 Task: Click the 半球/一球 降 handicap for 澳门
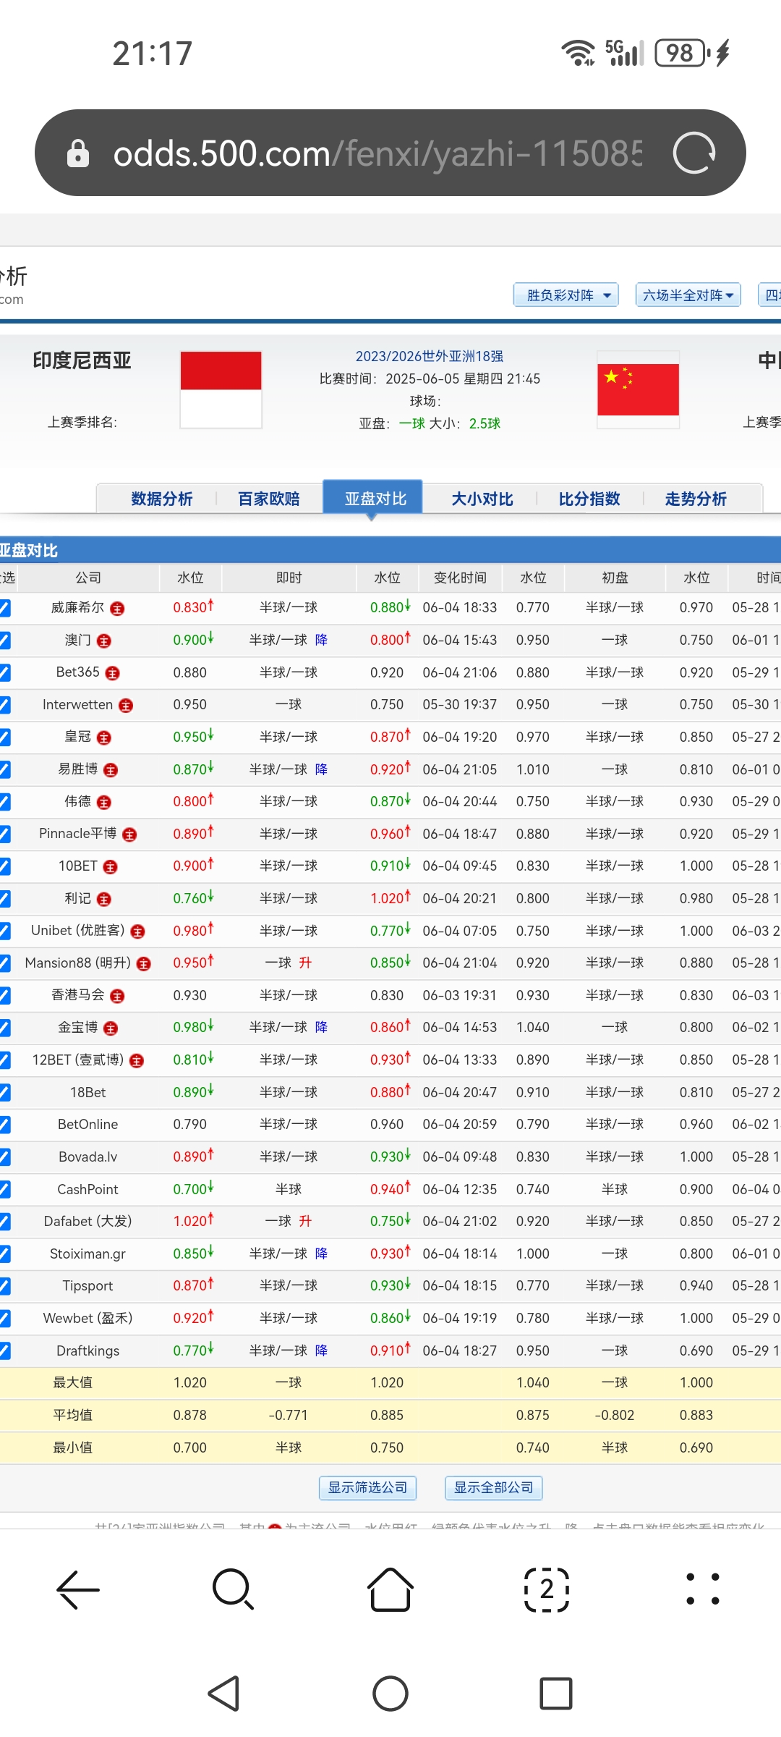click(289, 640)
